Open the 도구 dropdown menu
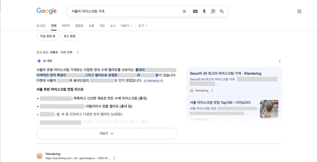This screenshot has height=162, width=317. (x=142, y=26)
